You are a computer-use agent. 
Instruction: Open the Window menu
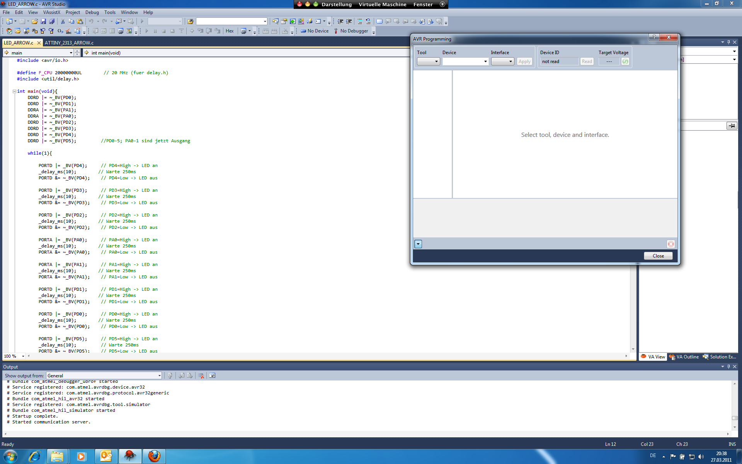point(129,12)
